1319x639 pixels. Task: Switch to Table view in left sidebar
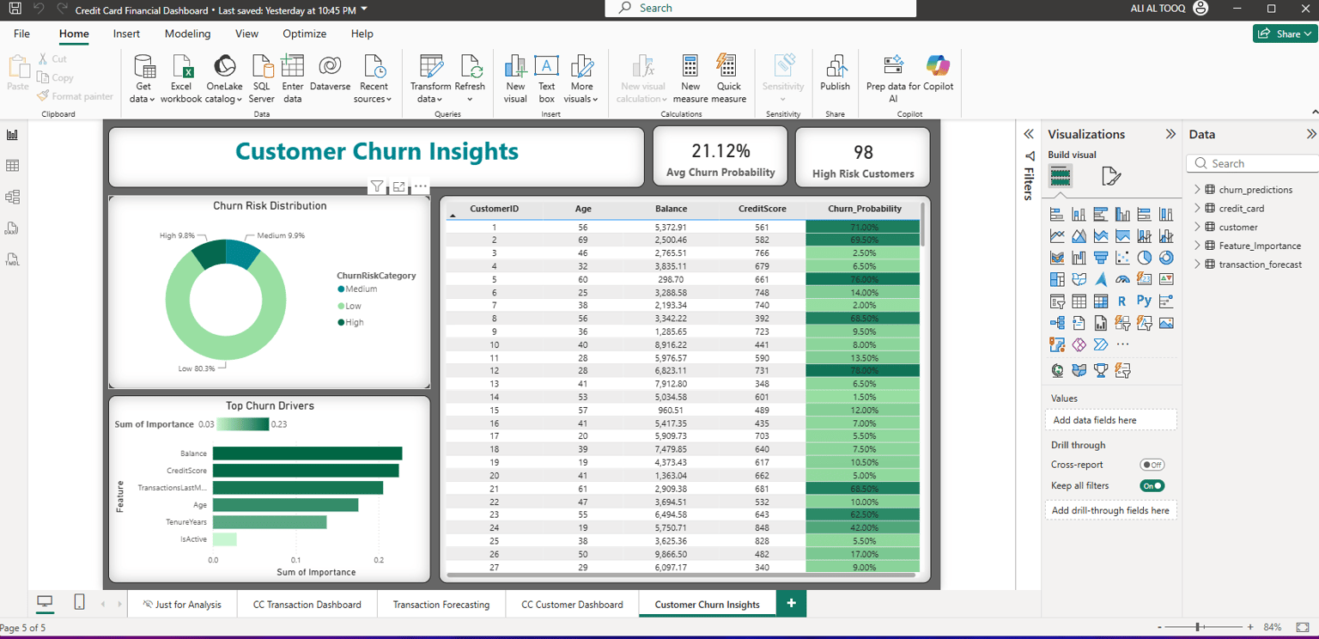(x=13, y=166)
